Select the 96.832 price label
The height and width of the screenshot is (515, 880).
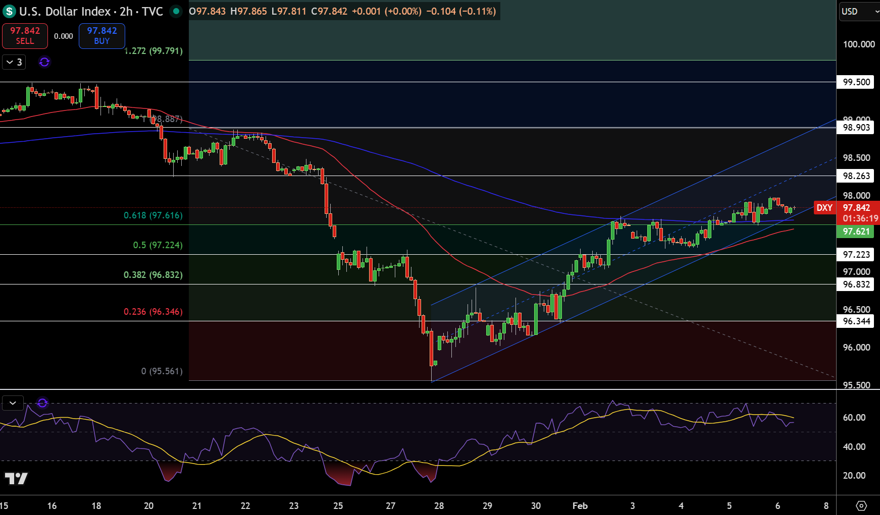click(856, 284)
